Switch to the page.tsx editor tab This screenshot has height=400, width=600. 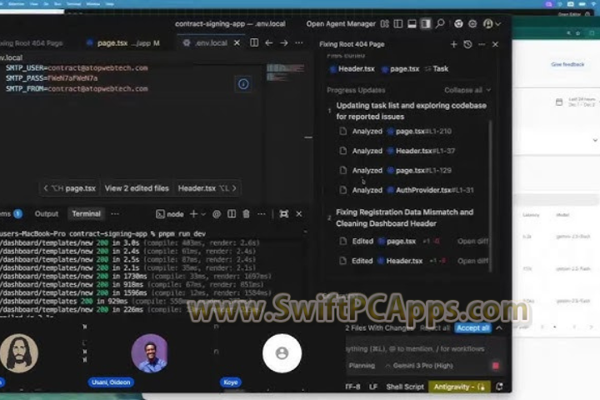123,43
